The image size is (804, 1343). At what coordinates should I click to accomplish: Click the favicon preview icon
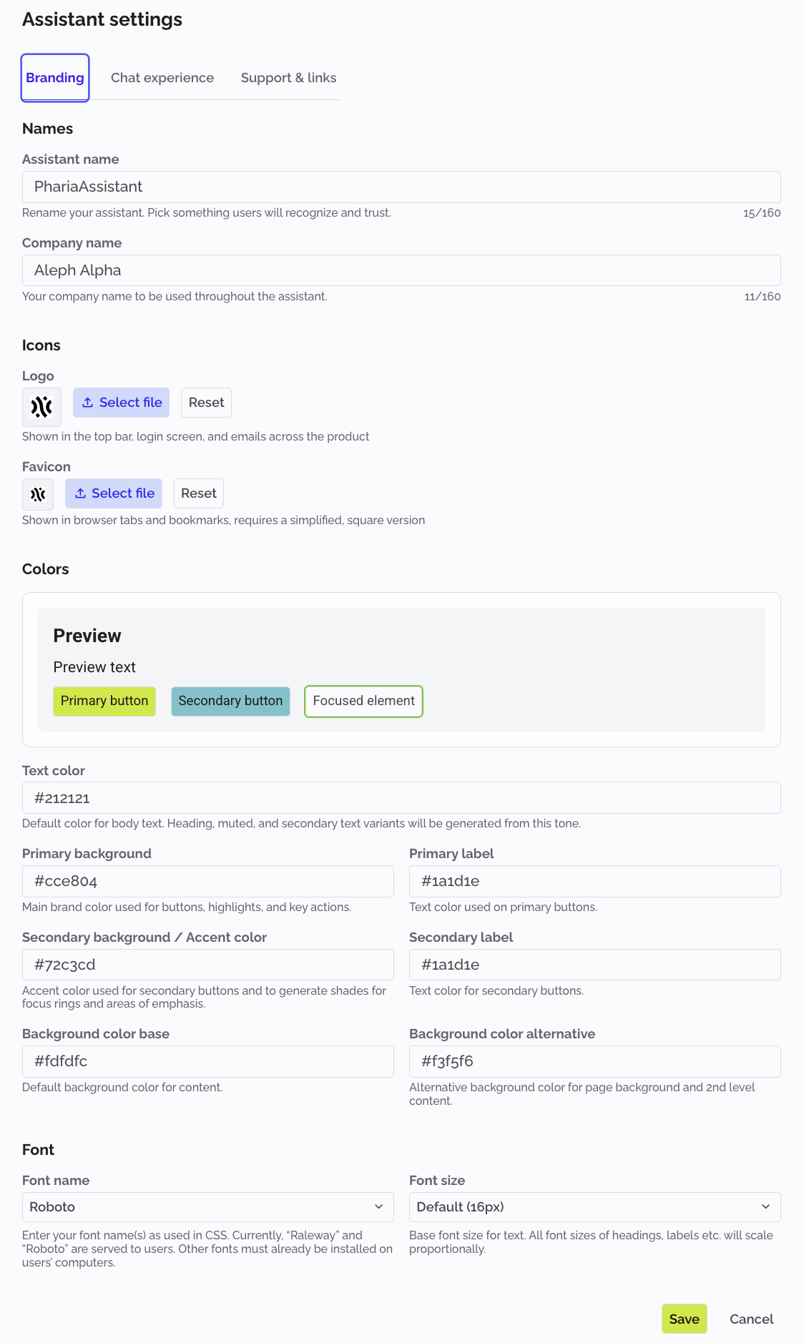38,494
